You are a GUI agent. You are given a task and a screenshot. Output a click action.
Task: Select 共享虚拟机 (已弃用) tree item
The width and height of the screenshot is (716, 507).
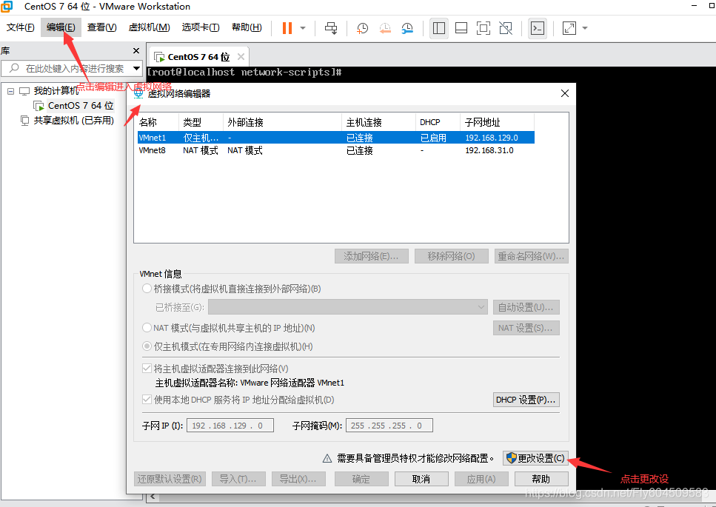click(73, 121)
